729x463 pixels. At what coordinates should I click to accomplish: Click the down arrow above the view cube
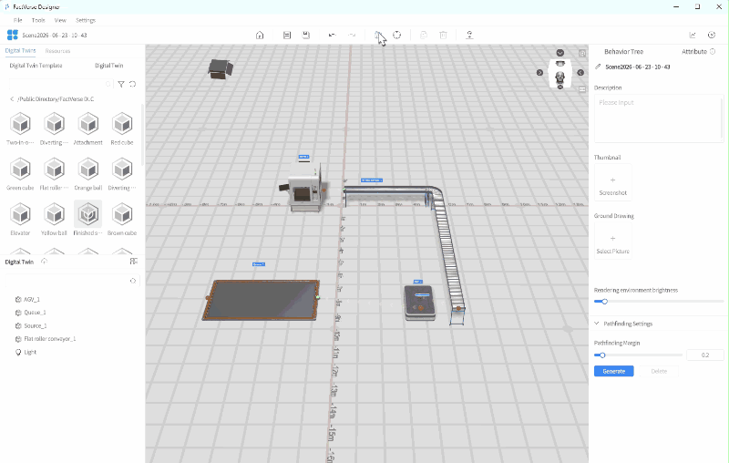560,53
